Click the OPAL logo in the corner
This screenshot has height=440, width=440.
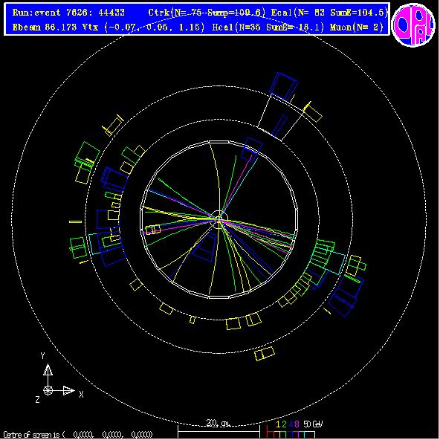pos(413,25)
